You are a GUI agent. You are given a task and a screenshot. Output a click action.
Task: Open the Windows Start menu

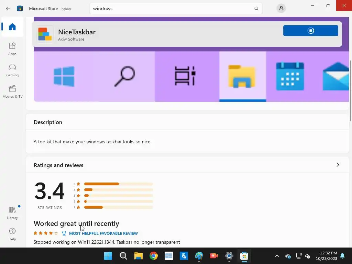pos(108,256)
